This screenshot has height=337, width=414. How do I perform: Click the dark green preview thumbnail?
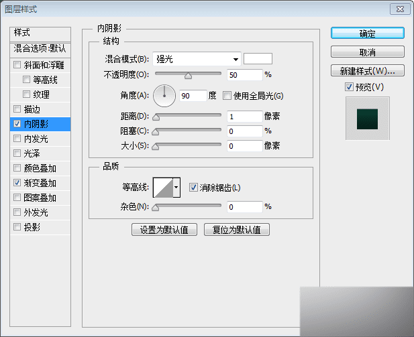pos(367,119)
